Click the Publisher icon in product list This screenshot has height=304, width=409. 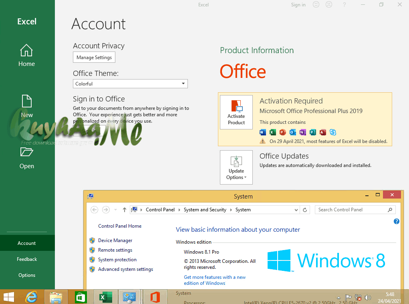[312, 132]
